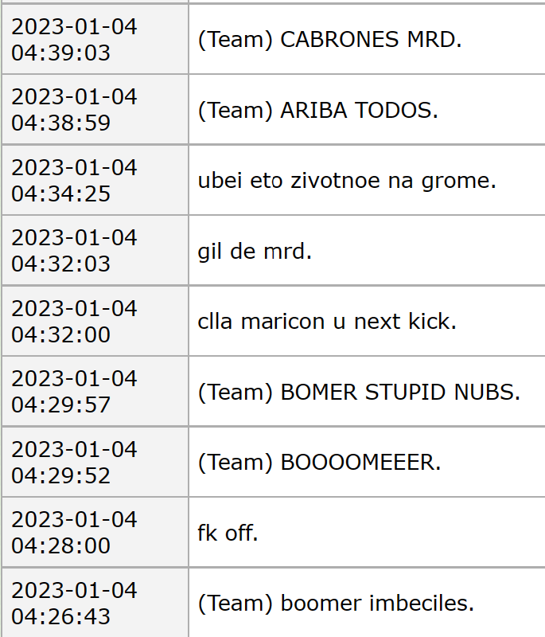Viewport: 545px width, 637px height.
Task: Select the "BOMER STUPID NUBS." team message
Action: tap(359, 393)
